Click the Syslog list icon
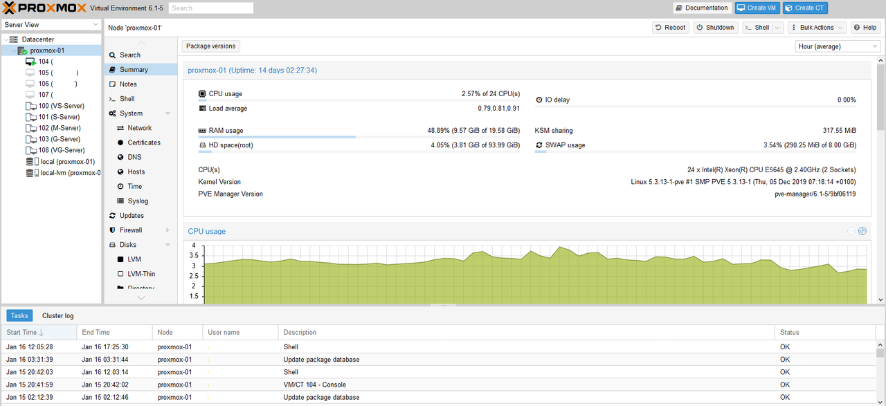886x406 pixels. [120, 201]
